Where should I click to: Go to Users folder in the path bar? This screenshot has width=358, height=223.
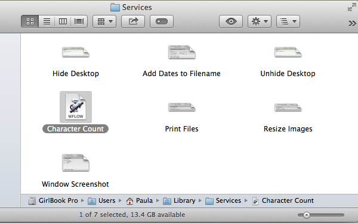pyautogui.click(x=101, y=200)
